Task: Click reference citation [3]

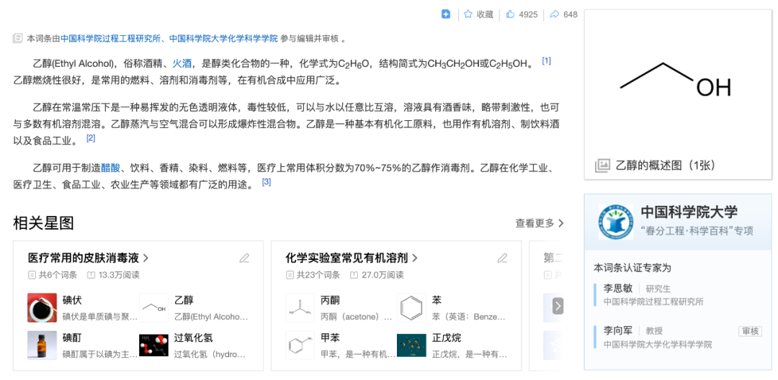Action: coord(267,182)
